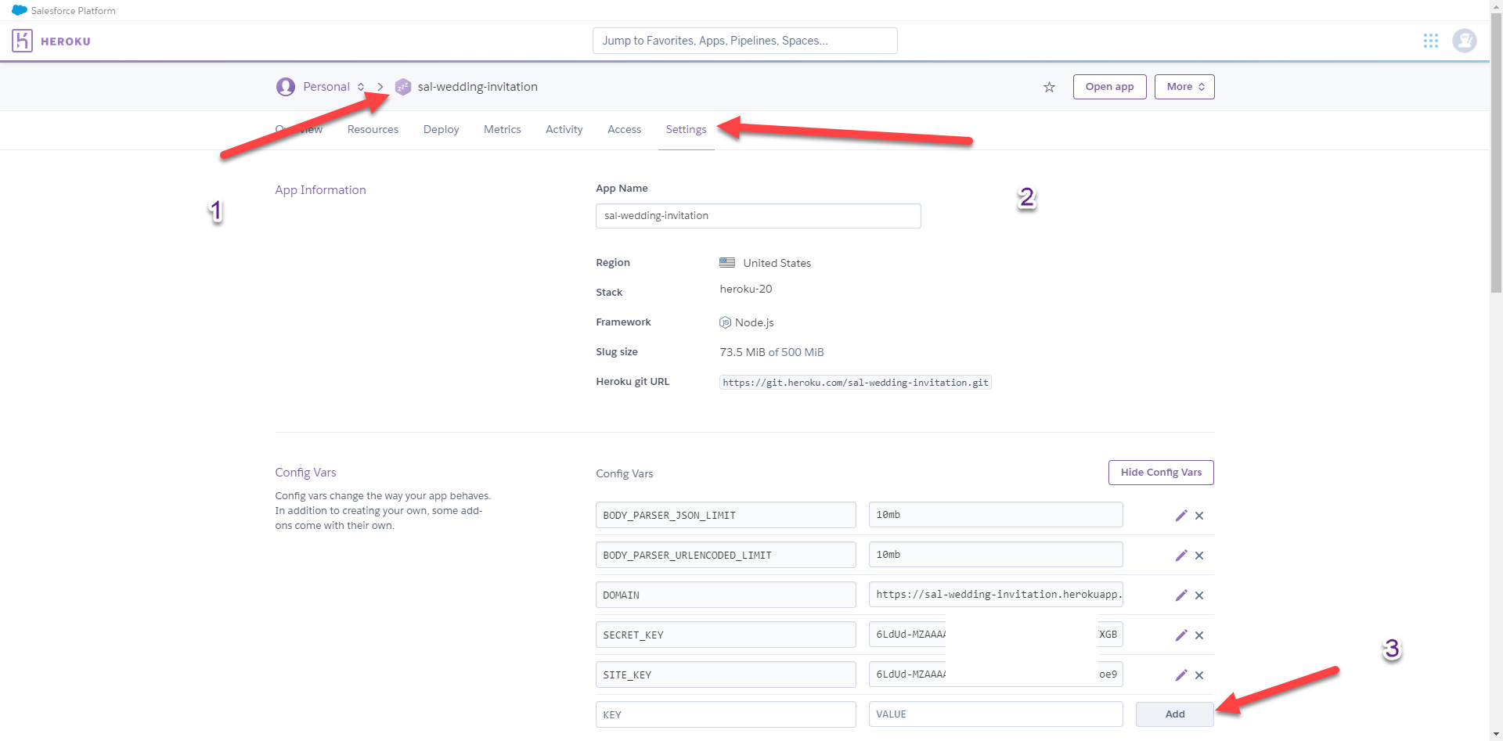Viewport: 1503px width, 741px height.
Task: Click the purple Config Vars section heading
Action: click(x=305, y=473)
